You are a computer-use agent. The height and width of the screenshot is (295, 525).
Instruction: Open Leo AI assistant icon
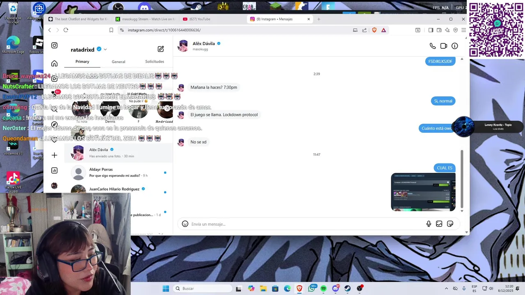pyautogui.click(x=447, y=30)
